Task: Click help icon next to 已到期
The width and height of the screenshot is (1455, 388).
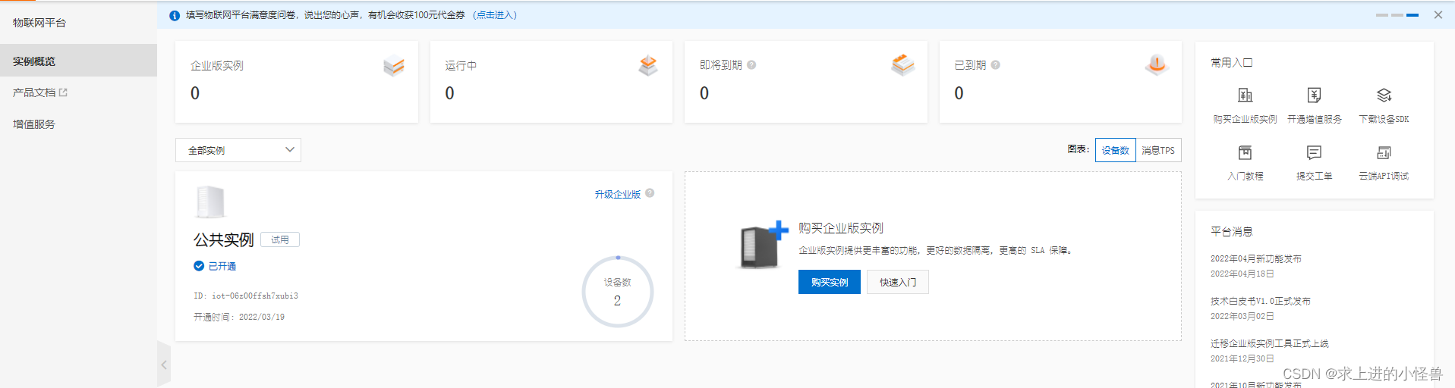Action: (x=995, y=65)
